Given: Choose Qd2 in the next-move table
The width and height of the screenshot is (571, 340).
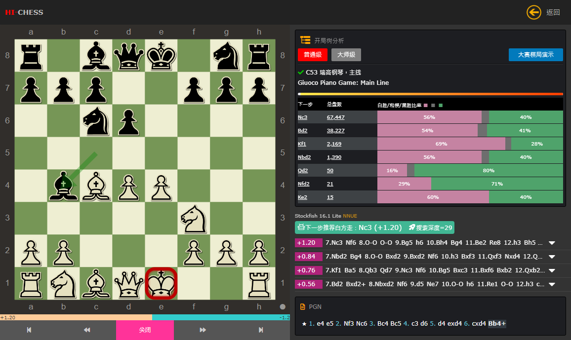Looking at the screenshot, I should 303,171.
